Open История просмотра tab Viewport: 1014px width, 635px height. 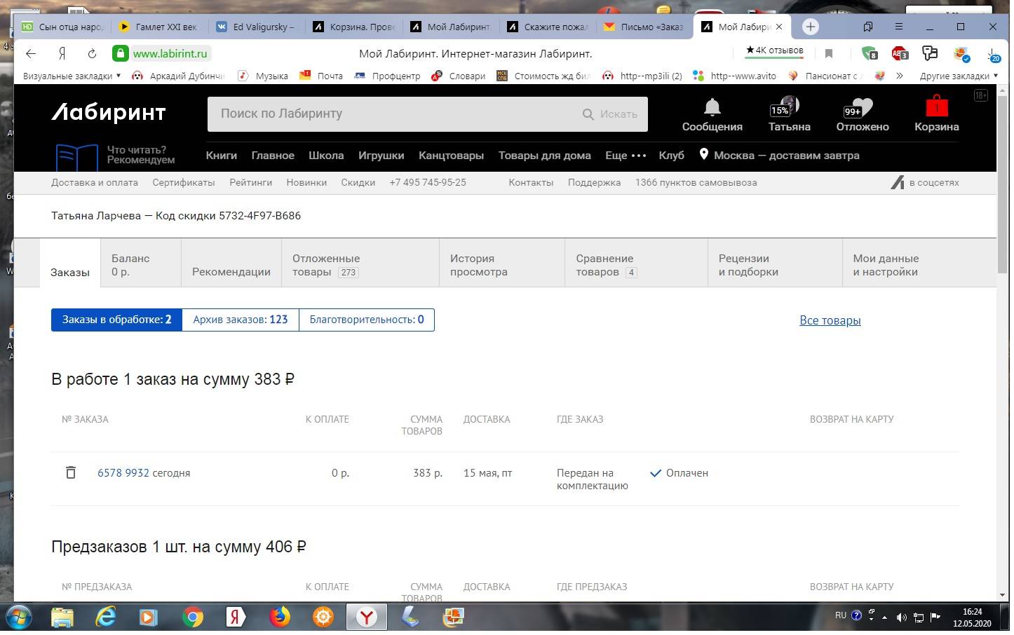click(x=502, y=264)
